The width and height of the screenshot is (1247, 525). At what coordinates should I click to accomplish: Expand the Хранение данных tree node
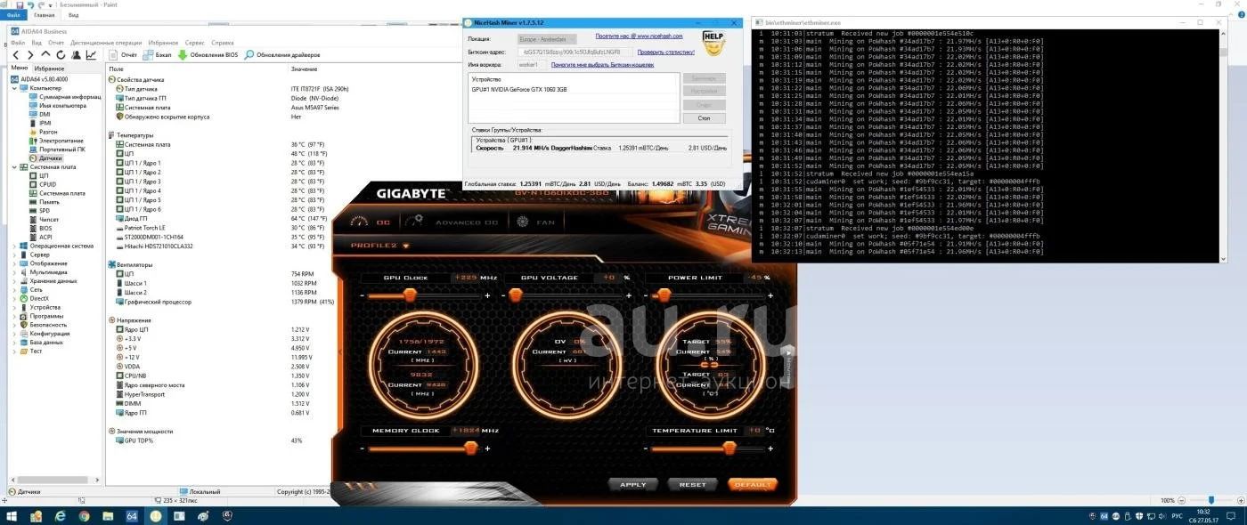click(x=13, y=281)
